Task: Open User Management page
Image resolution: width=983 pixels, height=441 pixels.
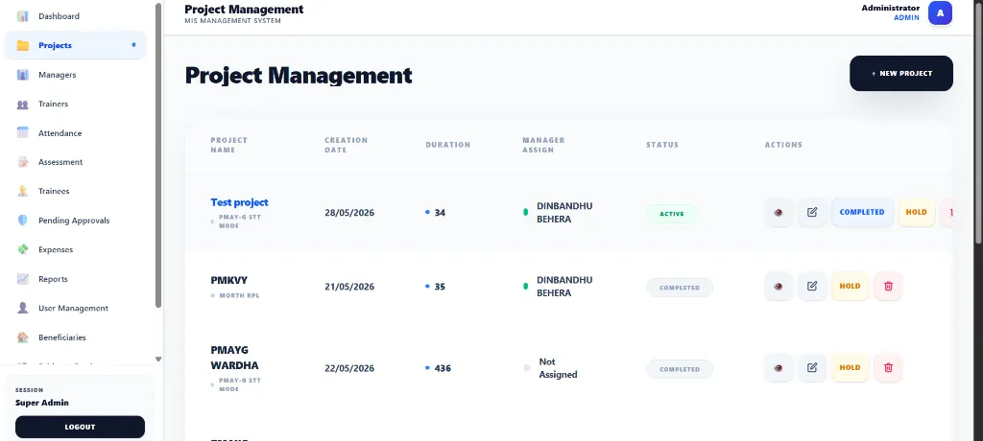Action: tap(75, 308)
